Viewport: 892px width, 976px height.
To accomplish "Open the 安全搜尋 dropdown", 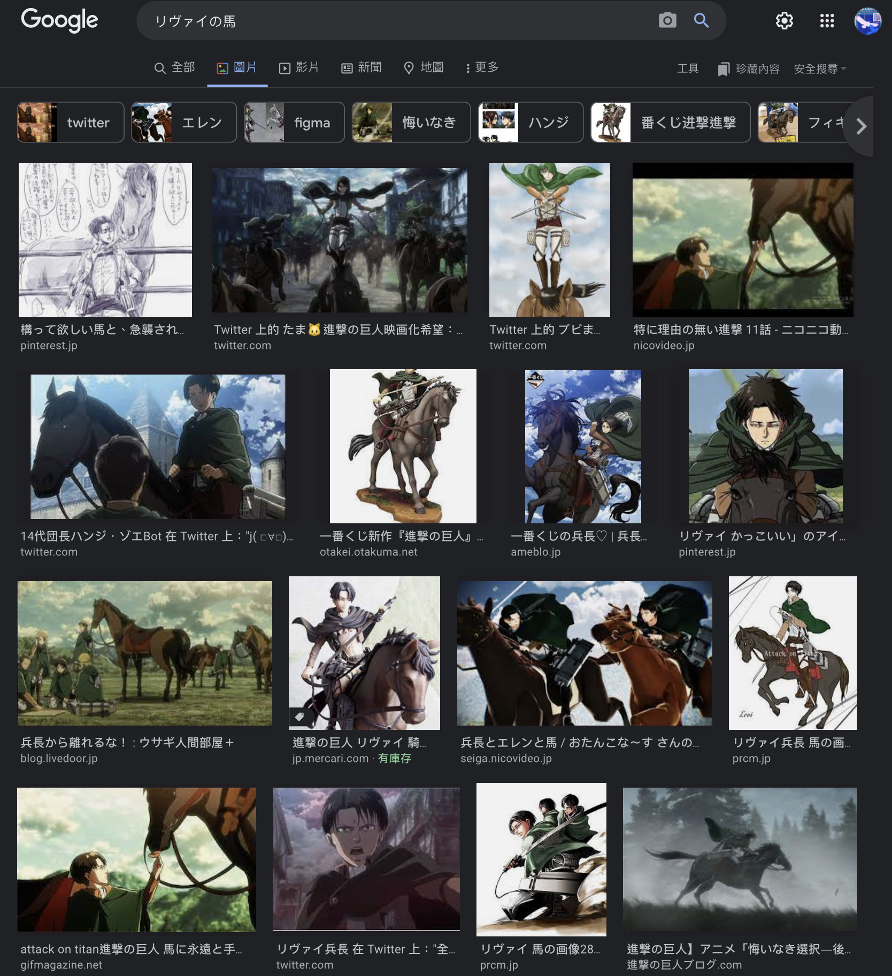I will pos(820,69).
